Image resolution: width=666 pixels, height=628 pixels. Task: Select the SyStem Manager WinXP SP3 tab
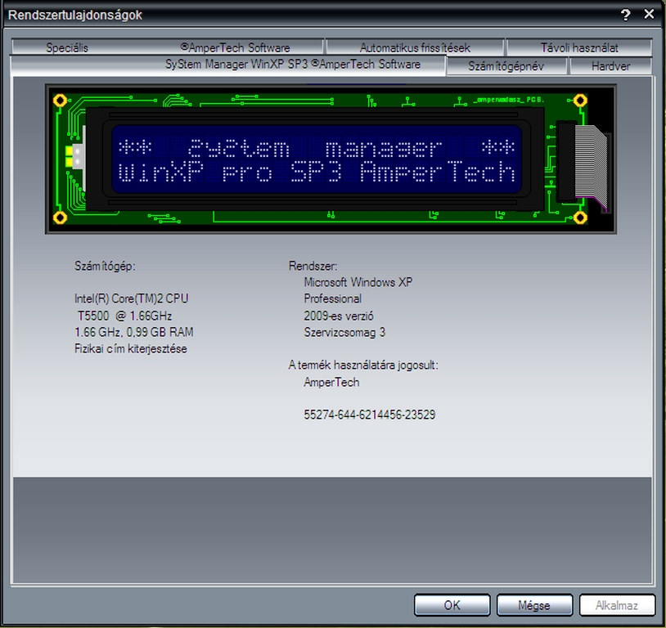[227, 65]
